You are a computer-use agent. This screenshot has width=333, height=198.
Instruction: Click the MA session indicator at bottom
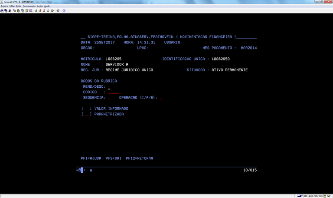(x=78, y=170)
